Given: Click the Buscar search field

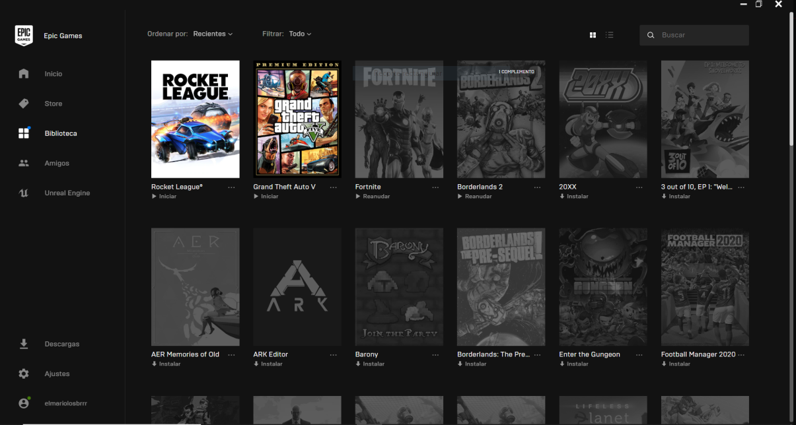Looking at the screenshot, I should click(x=694, y=35).
